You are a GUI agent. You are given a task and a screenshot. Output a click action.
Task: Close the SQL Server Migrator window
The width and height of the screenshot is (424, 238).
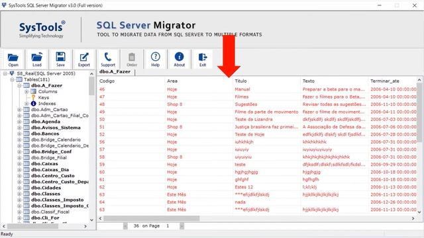[x=415, y=5]
